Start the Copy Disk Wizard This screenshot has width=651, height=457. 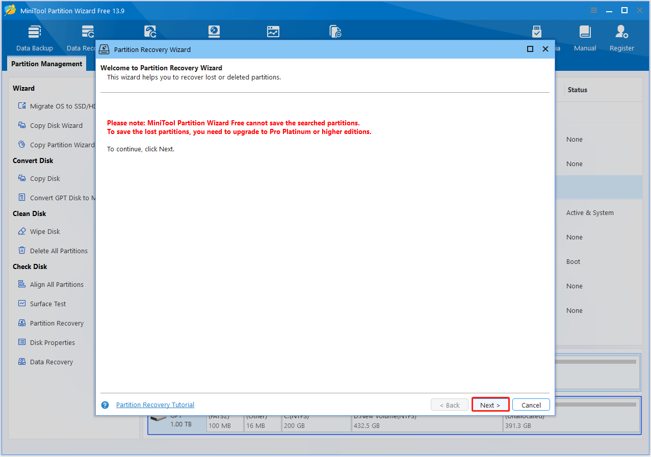coord(50,125)
